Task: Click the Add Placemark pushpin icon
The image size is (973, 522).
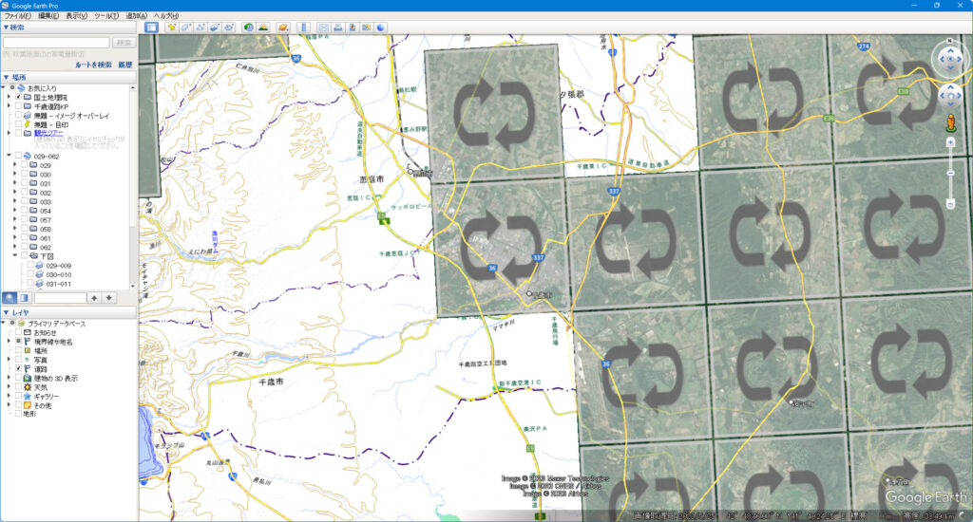Action: 171,27
